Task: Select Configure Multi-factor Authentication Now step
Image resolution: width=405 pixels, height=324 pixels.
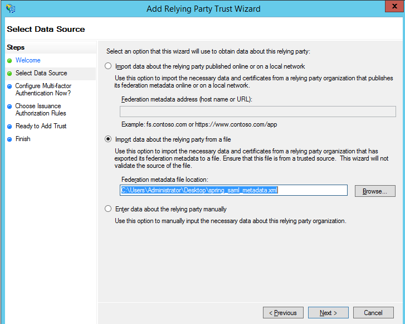Action: [43, 89]
